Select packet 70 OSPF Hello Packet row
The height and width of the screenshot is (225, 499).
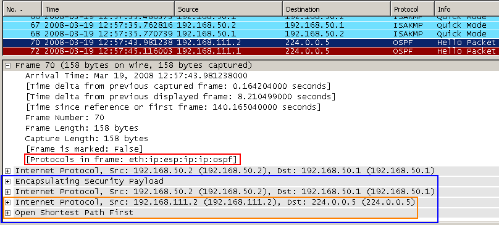pyautogui.click(x=251, y=43)
